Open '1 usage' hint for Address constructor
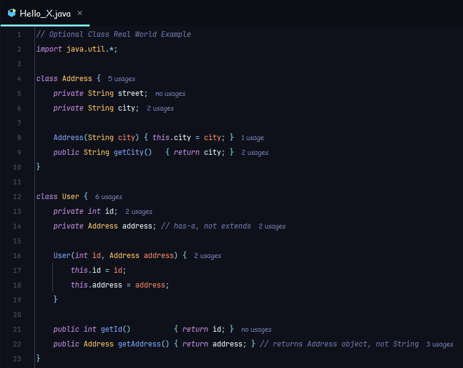Screen dimensions: 463x368 coord(252,138)
